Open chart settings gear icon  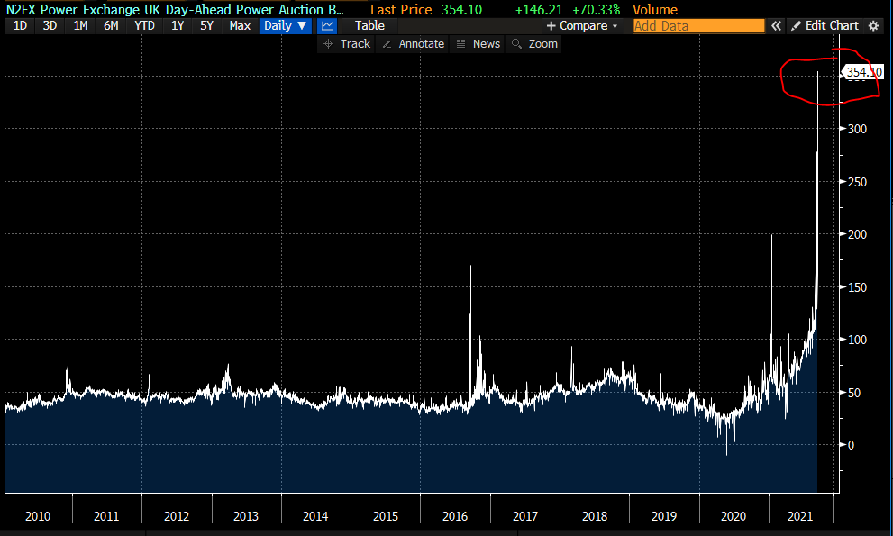point(874,25)
